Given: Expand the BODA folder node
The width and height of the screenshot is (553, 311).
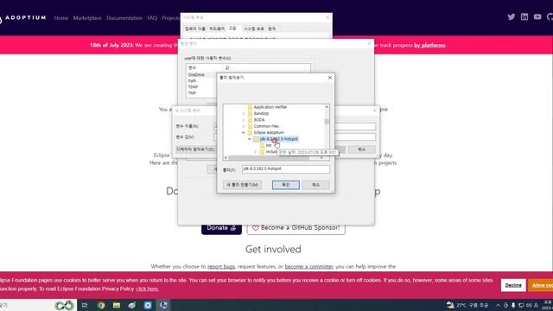Looking at the screenshot, I should click(x=244, y=120).
